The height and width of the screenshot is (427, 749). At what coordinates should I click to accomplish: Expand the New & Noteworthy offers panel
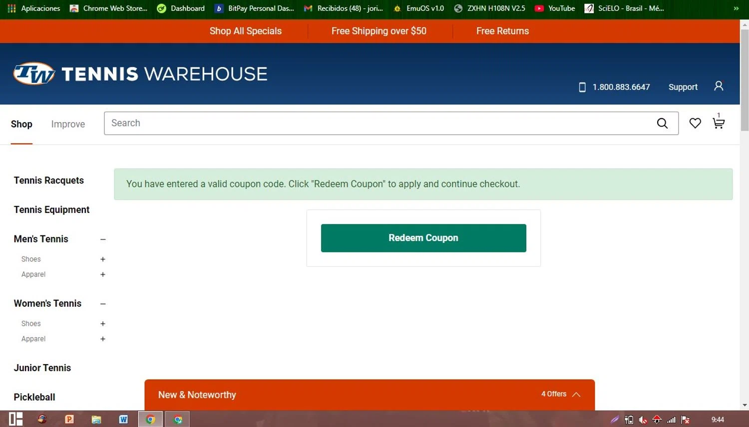pos(370,395)
